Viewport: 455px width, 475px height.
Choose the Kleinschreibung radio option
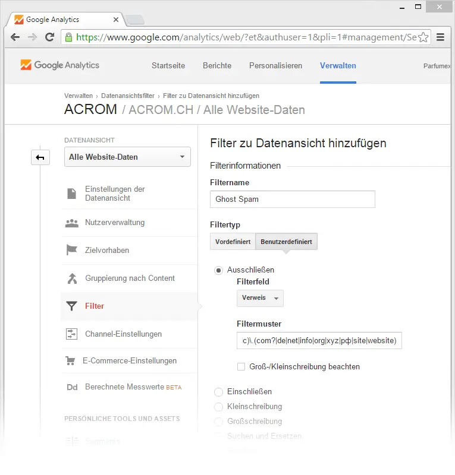tap(218, 407)
